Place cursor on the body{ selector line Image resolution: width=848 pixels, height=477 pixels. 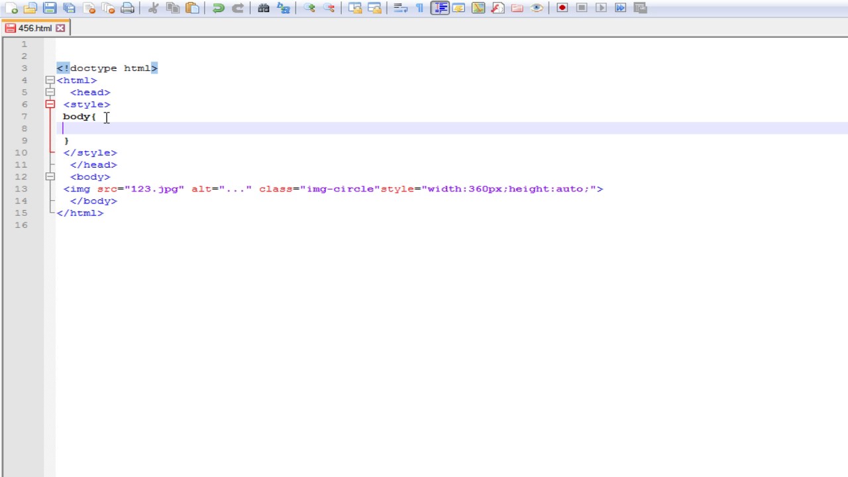click(x=79, y=117)
